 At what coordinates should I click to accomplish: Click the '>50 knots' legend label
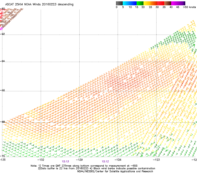point(189,7)
